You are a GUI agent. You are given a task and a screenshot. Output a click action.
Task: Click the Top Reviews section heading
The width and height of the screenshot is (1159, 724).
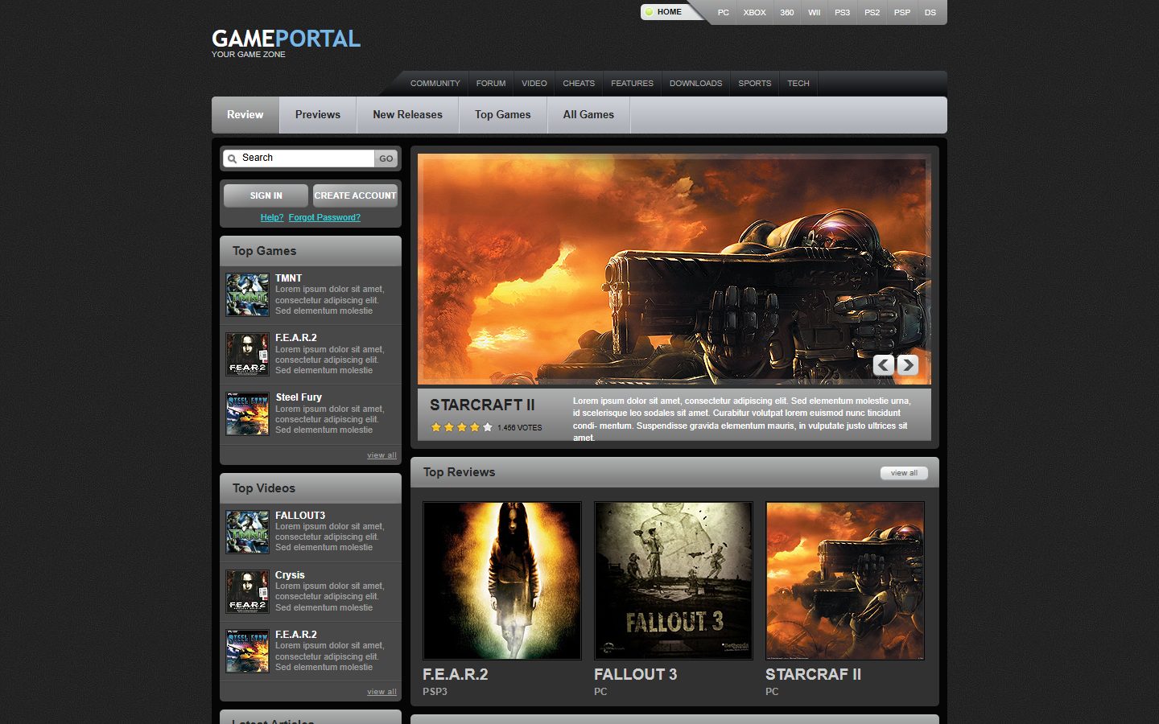coord(460,472)
